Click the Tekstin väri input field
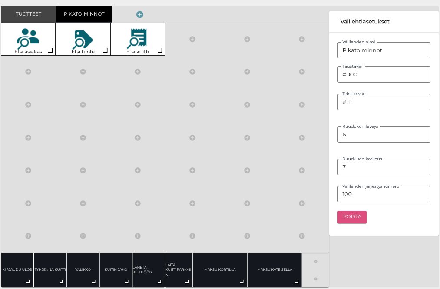Viewport: 440px width, 289px height. point(384,102)
